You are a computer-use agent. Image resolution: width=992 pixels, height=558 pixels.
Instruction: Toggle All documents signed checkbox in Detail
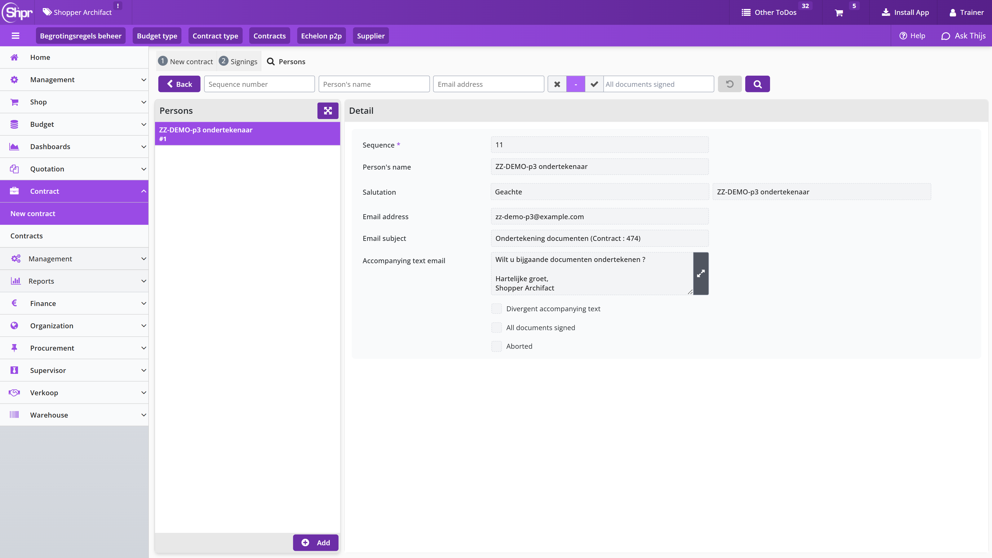pyautogui.click(x=496, y=327)
